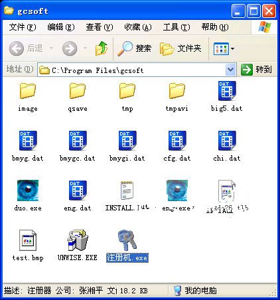Click the 后退 Back button
The width and height of the screenshot is (280, 300).
pyautogui.click(x=26, y=48)
